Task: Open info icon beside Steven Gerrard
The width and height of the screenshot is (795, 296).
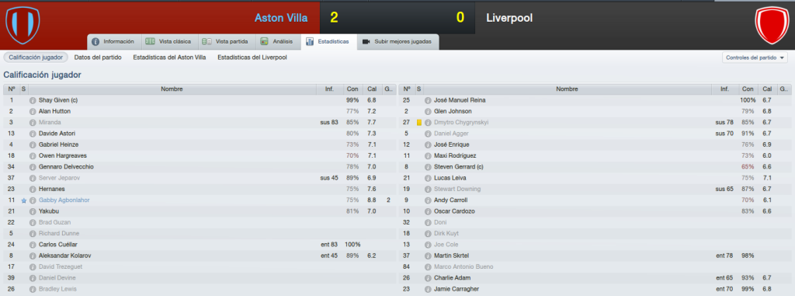Action: point(428,167)
